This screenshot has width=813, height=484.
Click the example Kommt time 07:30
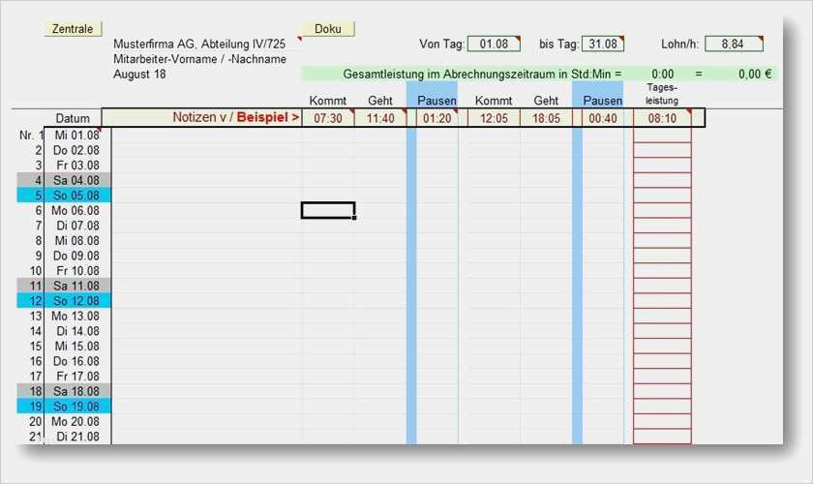[327, 118]
